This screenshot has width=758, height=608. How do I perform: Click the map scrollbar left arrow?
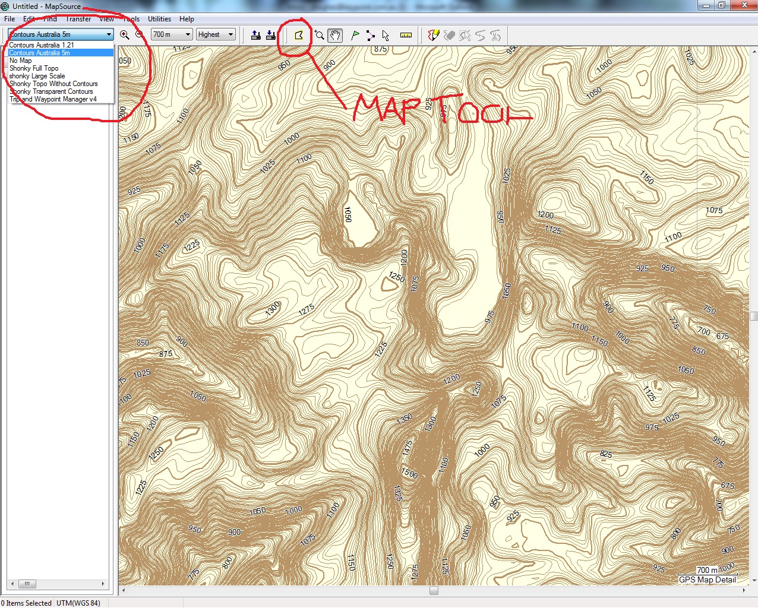click(123, 591)
